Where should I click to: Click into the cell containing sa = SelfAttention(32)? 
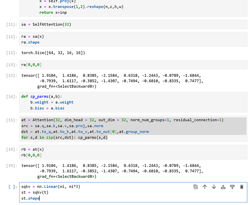[x=123, y=25]
